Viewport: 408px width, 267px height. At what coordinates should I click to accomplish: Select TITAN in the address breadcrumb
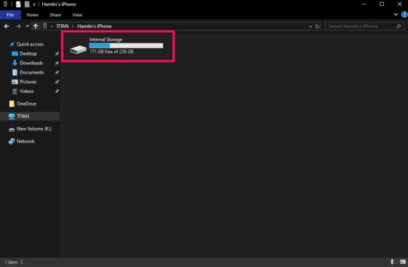pyautogui.click(x=62, y=26)
